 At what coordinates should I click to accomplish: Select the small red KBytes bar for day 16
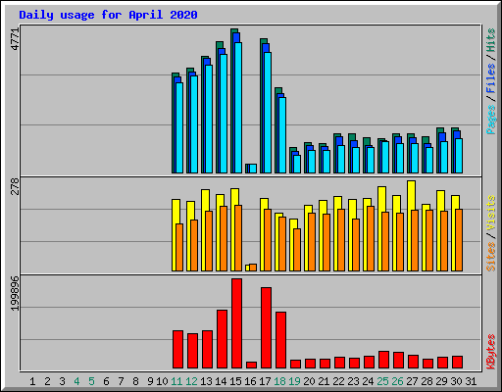pos(251,365)
